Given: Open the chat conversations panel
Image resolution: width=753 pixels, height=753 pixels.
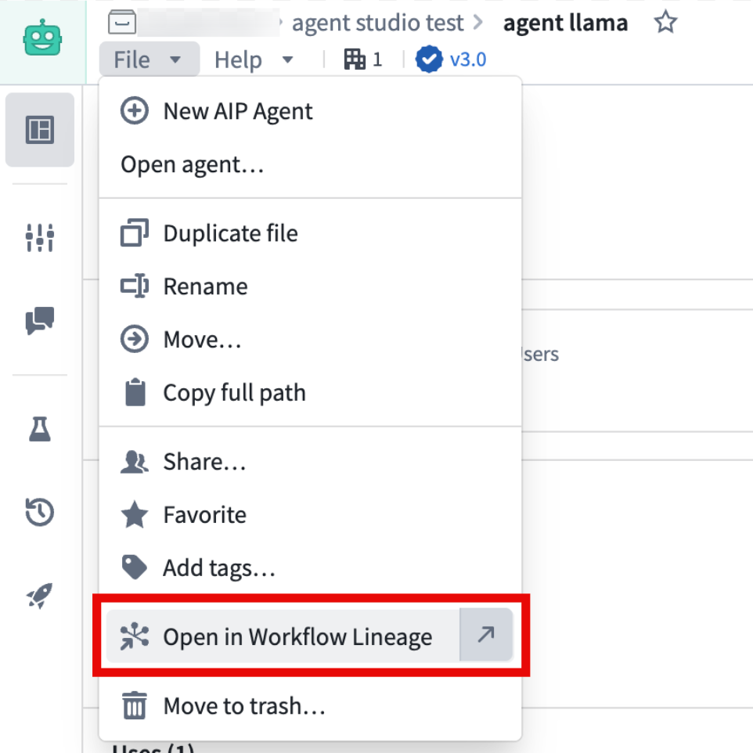Looking at the screenshot, I should [x=39, y=321].
